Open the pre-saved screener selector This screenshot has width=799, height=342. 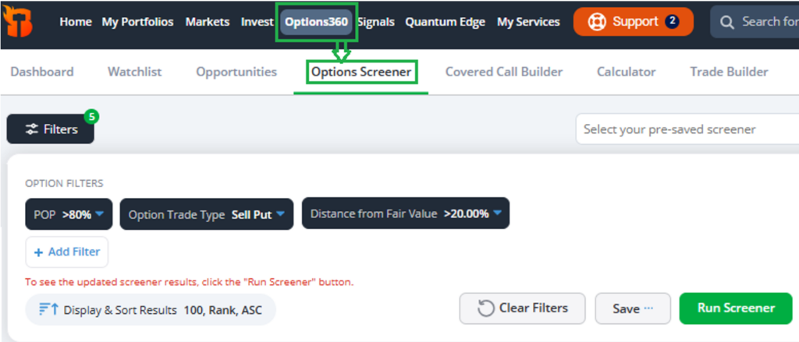click(687, 129)
